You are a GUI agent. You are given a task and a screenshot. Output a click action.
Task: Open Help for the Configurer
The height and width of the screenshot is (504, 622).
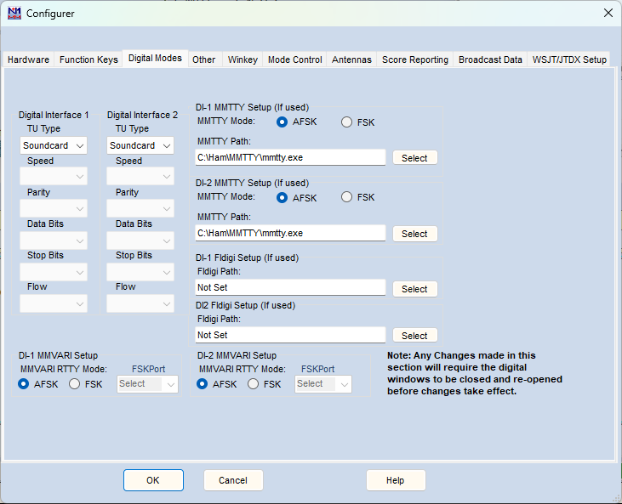395,480
